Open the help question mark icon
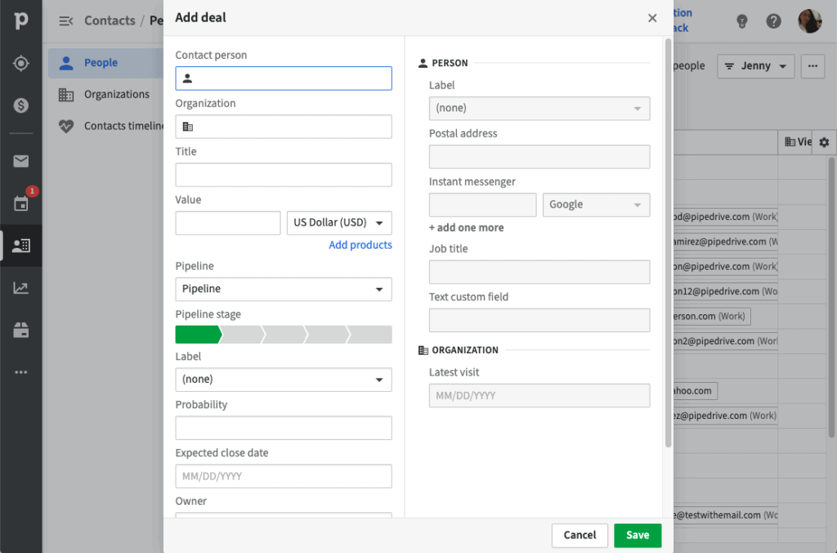837x553 pixels. pyautogui.click(x=773, y=21)
